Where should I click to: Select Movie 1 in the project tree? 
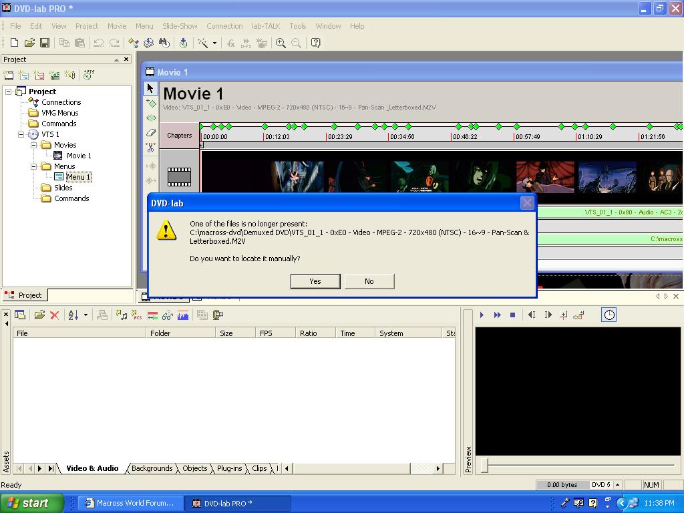(x=79, y=156)
